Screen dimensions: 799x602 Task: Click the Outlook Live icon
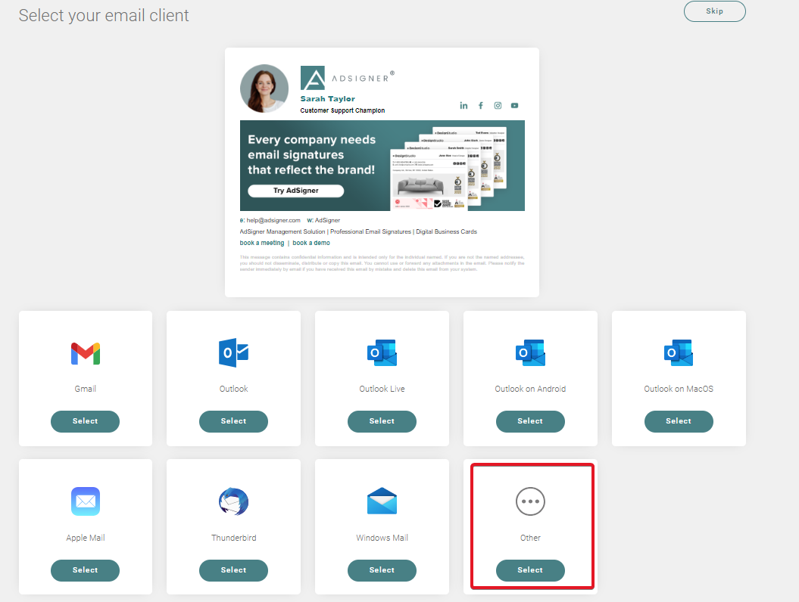(x=382, y=352)
